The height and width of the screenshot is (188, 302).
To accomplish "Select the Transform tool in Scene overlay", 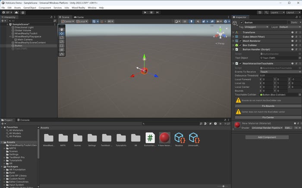I will 62,50.
